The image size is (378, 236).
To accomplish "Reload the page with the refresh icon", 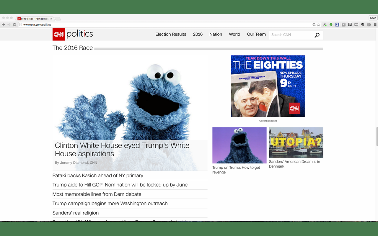I will coord(14,25).
